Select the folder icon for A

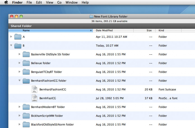[18, 37]
